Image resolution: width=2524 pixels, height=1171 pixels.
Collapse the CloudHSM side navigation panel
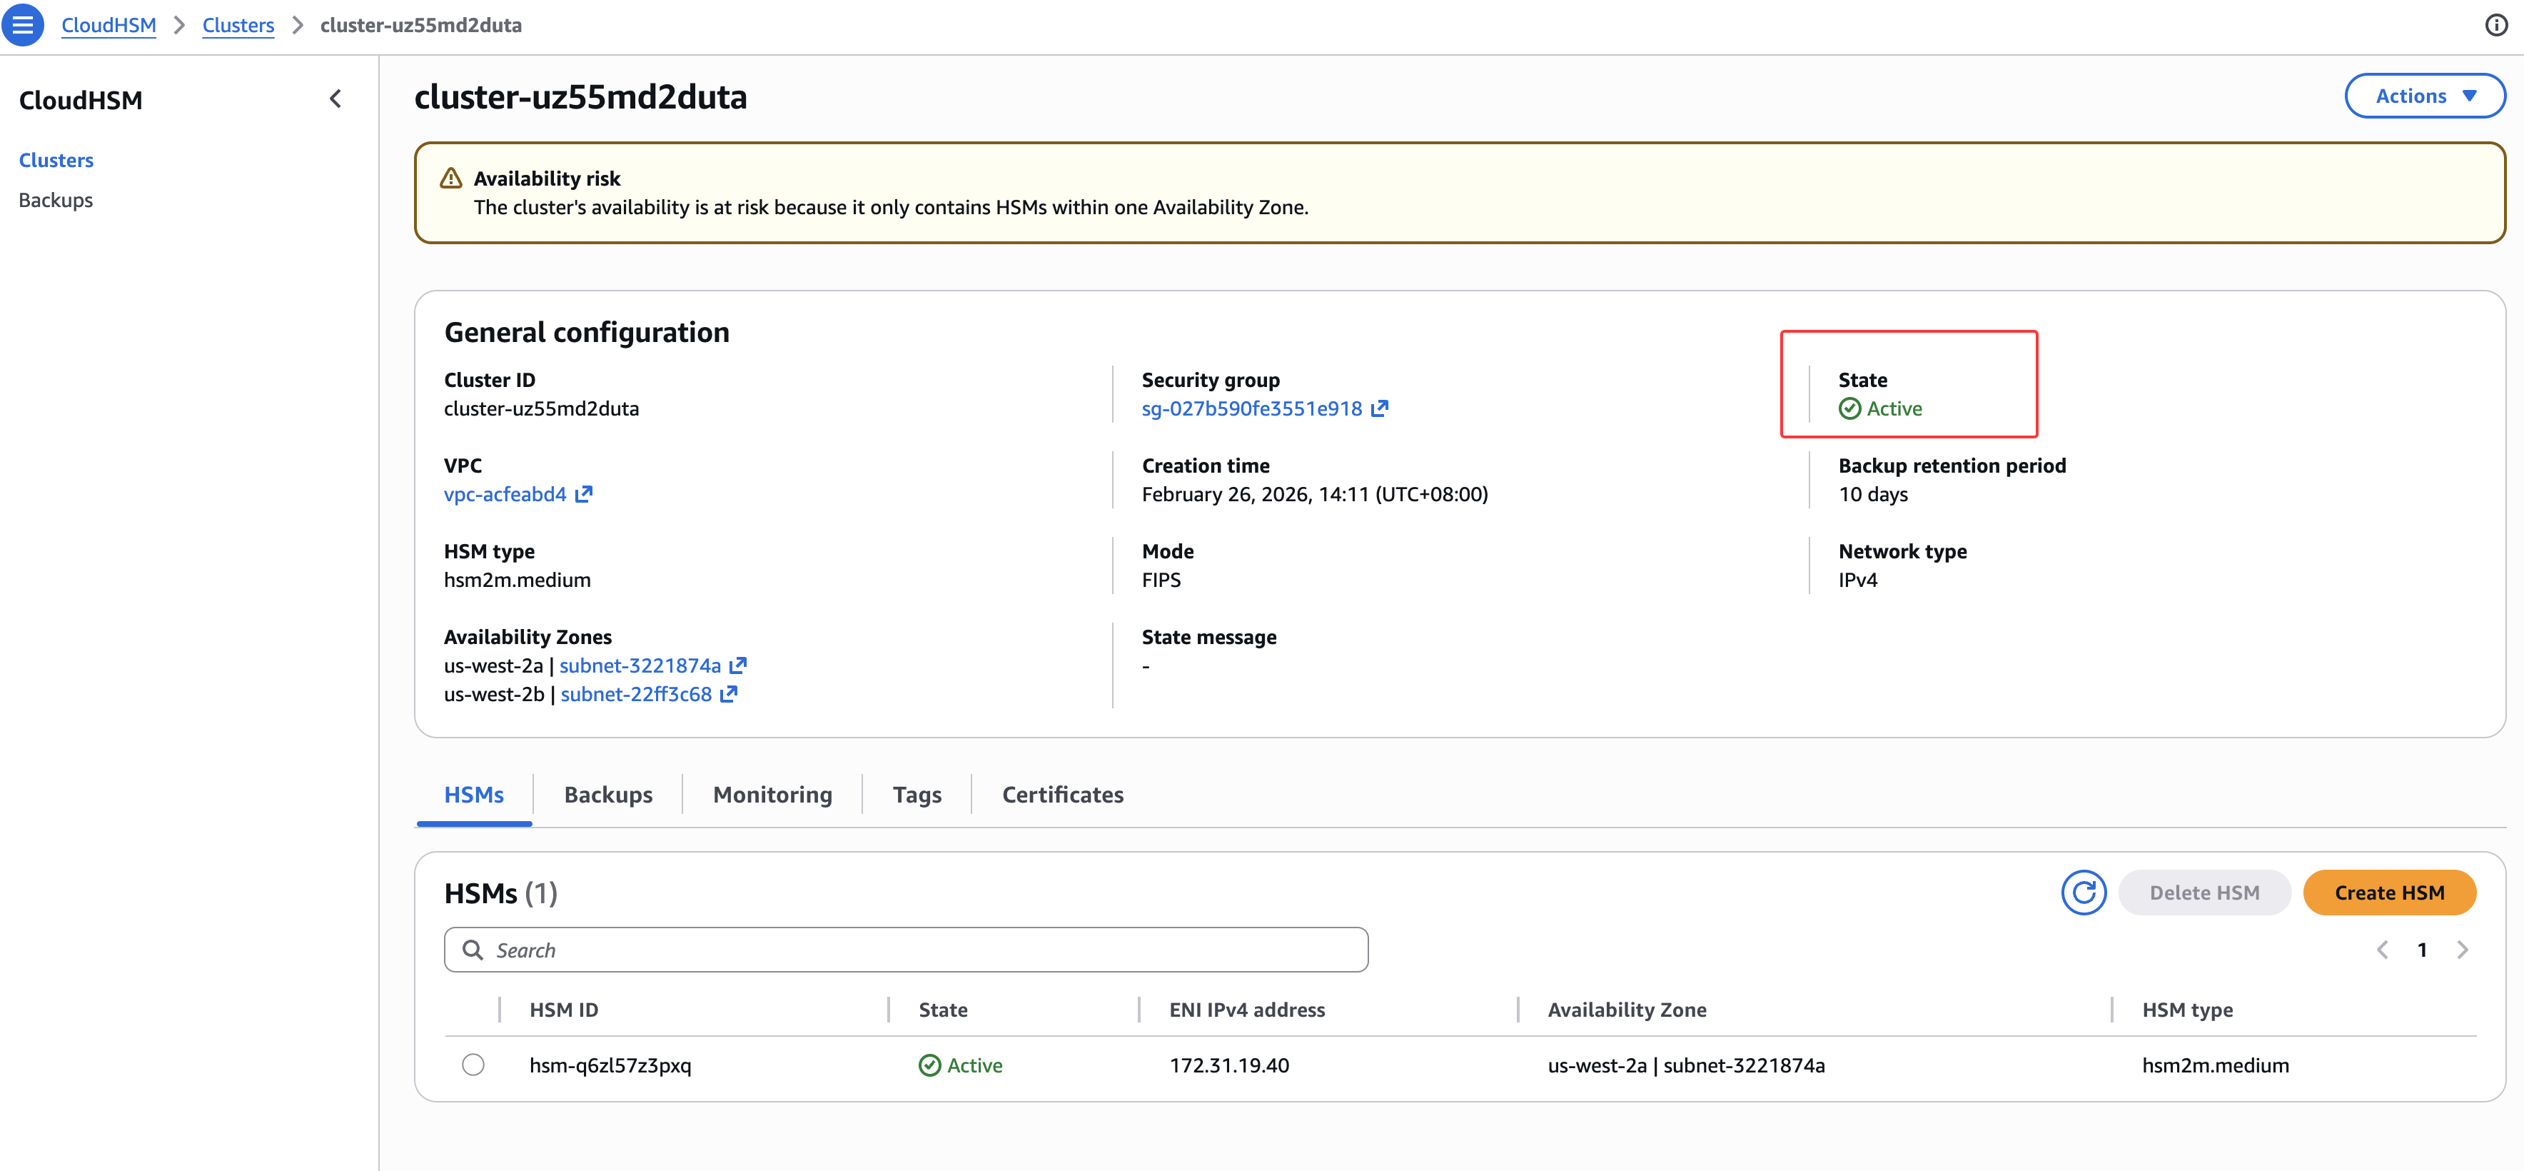(335, 99)
